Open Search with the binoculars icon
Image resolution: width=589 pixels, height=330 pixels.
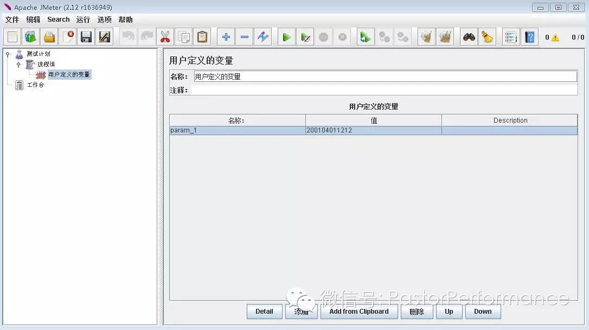(x=469, y=37)
